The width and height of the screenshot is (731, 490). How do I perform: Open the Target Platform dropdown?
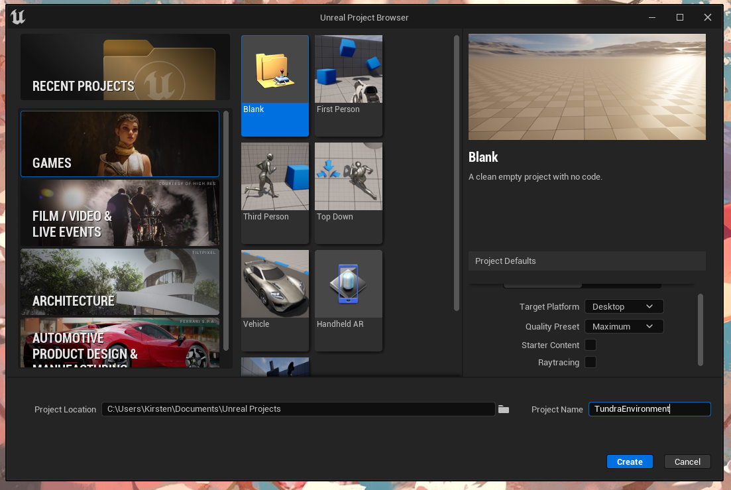tap(624, 306)
